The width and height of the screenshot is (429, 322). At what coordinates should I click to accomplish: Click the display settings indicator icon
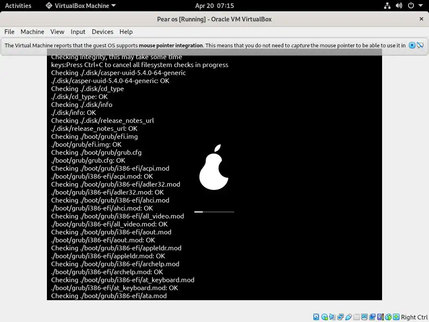pos(364,317)
